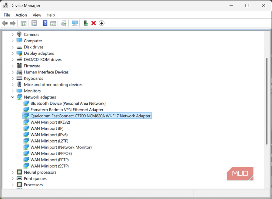This screenshot has width=272, height=199.
Task: Select WAN Miniport (Network Monitor)
Action: pyautogui.click(x=61, y=147)
